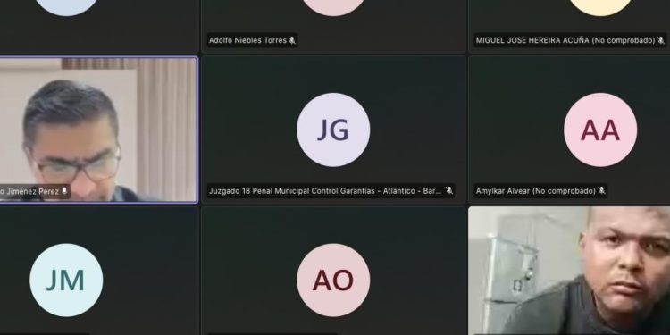Select the JG initials avatar
The image size is (670, 335).
click(x=333, y=130)
